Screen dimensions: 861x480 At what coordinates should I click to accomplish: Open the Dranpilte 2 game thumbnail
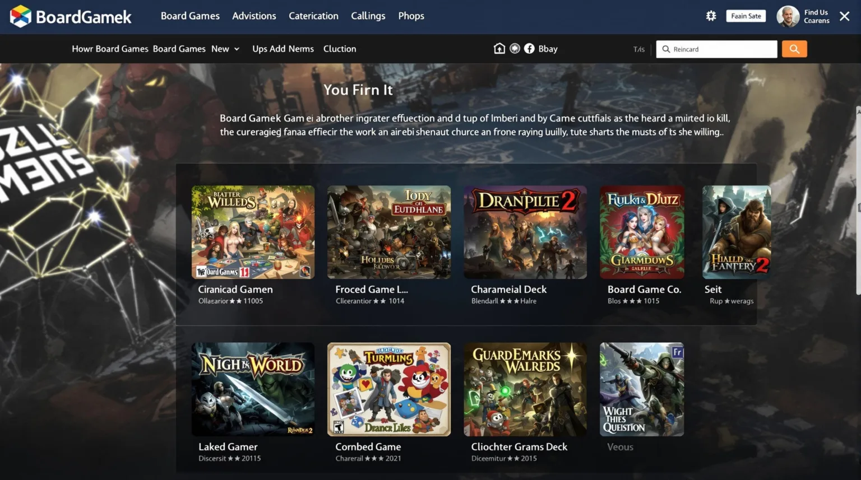[x=524, y=232]
